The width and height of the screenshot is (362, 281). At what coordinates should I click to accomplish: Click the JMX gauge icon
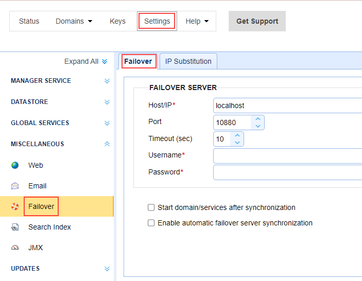pos(15,248)
